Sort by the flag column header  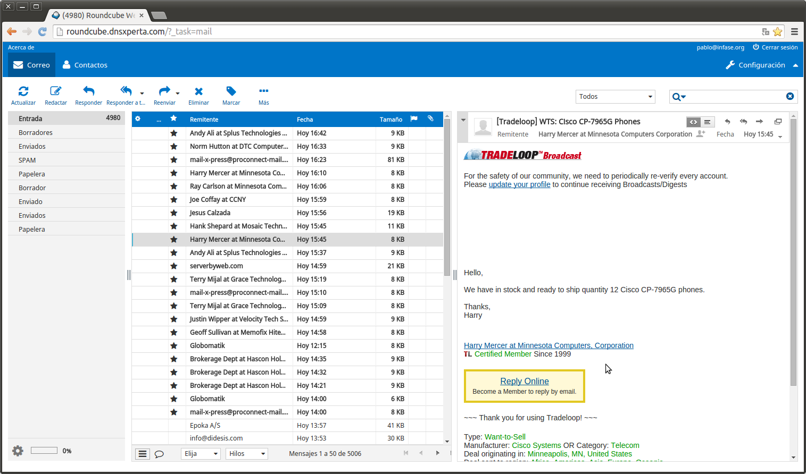click(x=414, y=119)
